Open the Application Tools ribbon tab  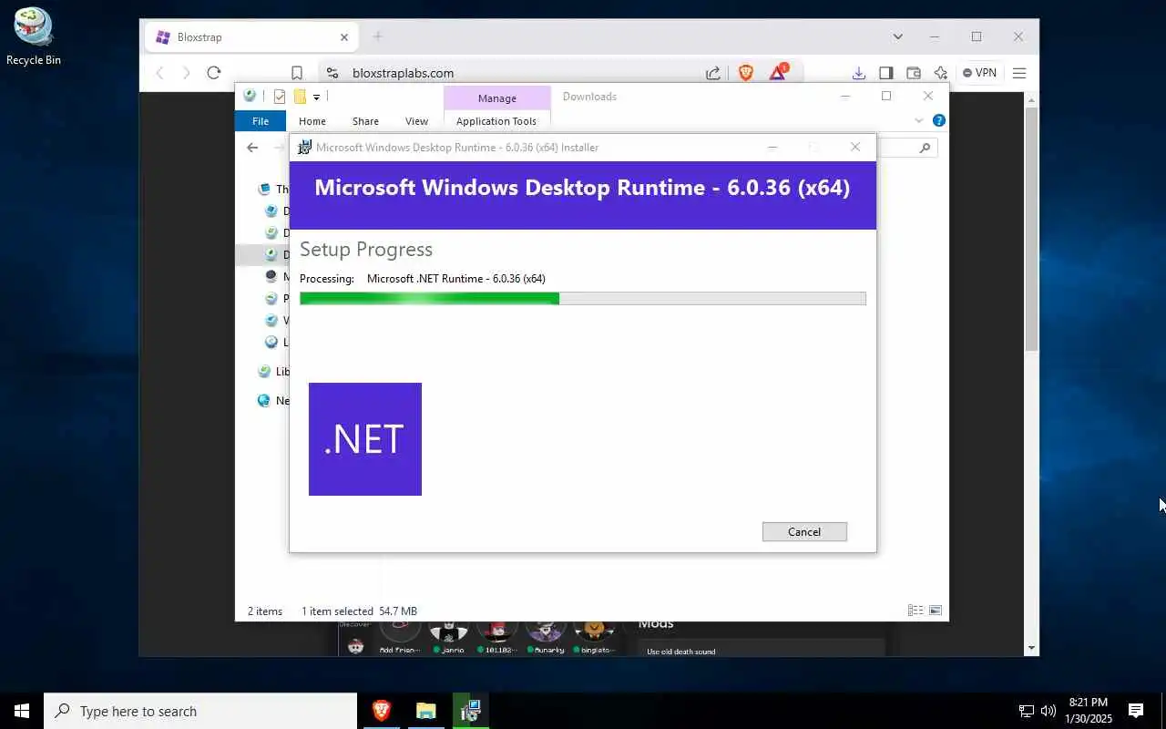tap(496, 121)
